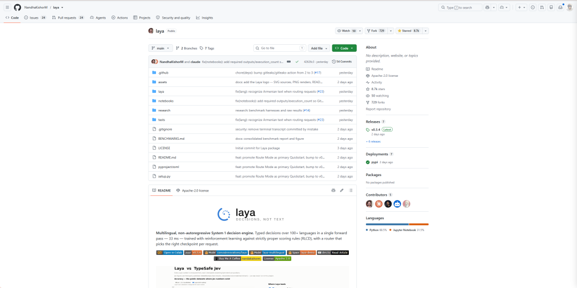Open the pyproject.toml file
577x288 pixels.
click(x=168, y=167)
